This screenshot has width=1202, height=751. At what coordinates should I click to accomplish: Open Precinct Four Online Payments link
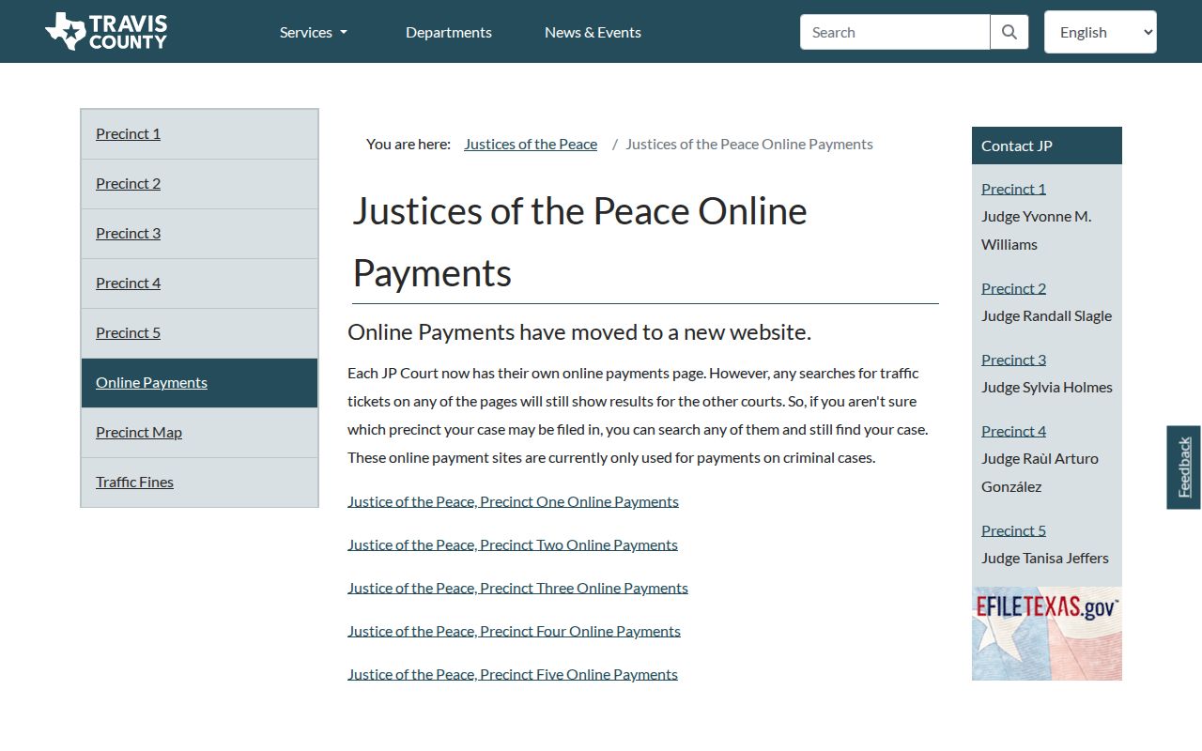click(514, 631)
